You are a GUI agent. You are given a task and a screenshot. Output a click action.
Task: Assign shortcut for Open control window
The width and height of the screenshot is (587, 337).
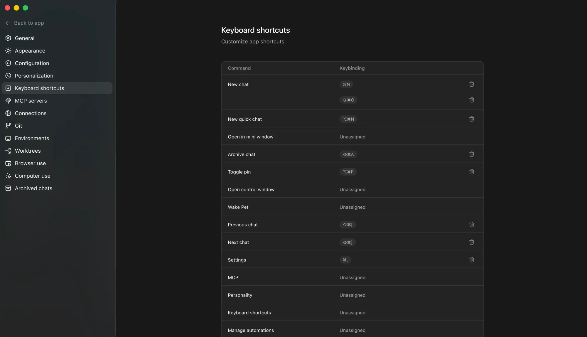pyautogui.click(x=352, y=190)
